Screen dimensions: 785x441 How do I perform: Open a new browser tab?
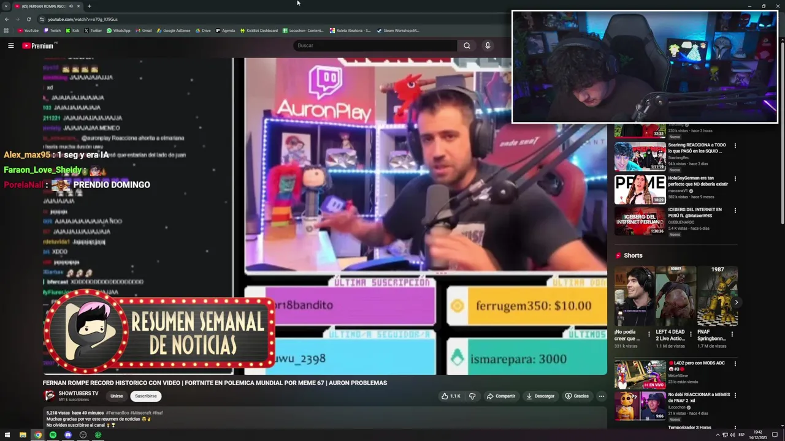click(x=89, y=6)
